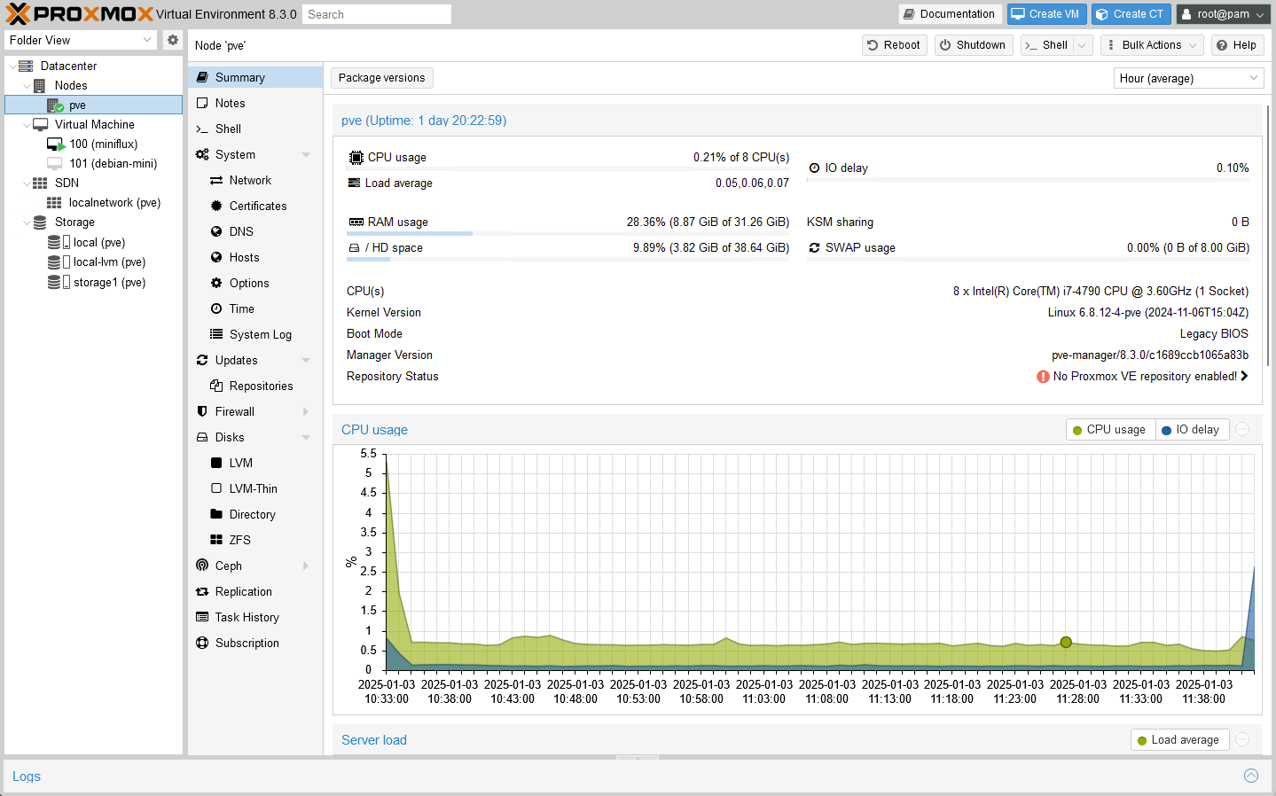The image size is (1276, 796).
Task: Toggle the CPU usage legend series
Action: (x=1109, y=430)
